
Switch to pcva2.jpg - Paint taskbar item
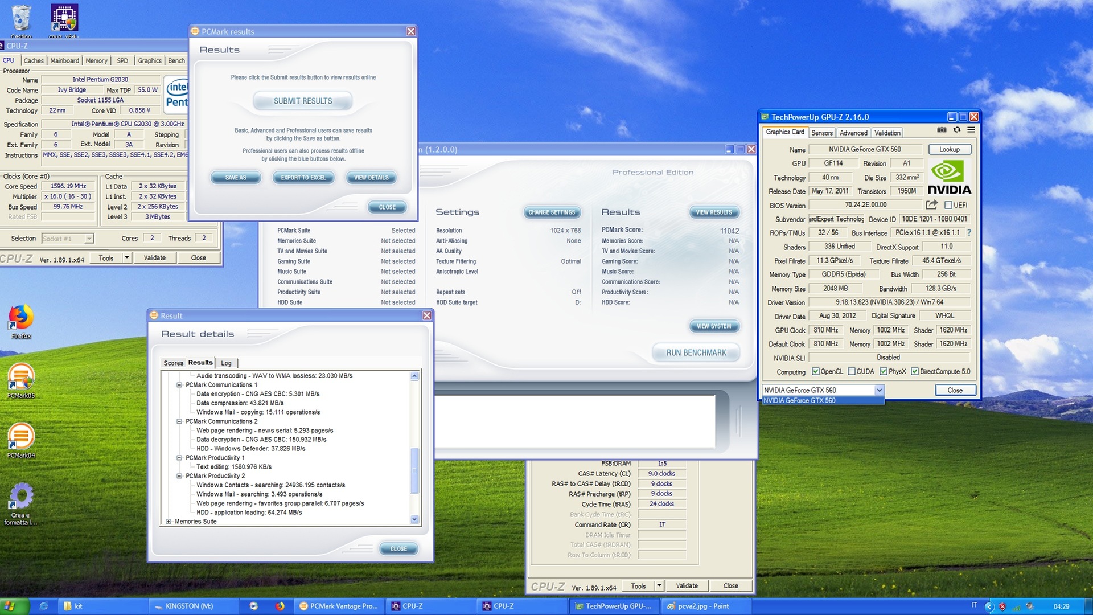[705, 606]
